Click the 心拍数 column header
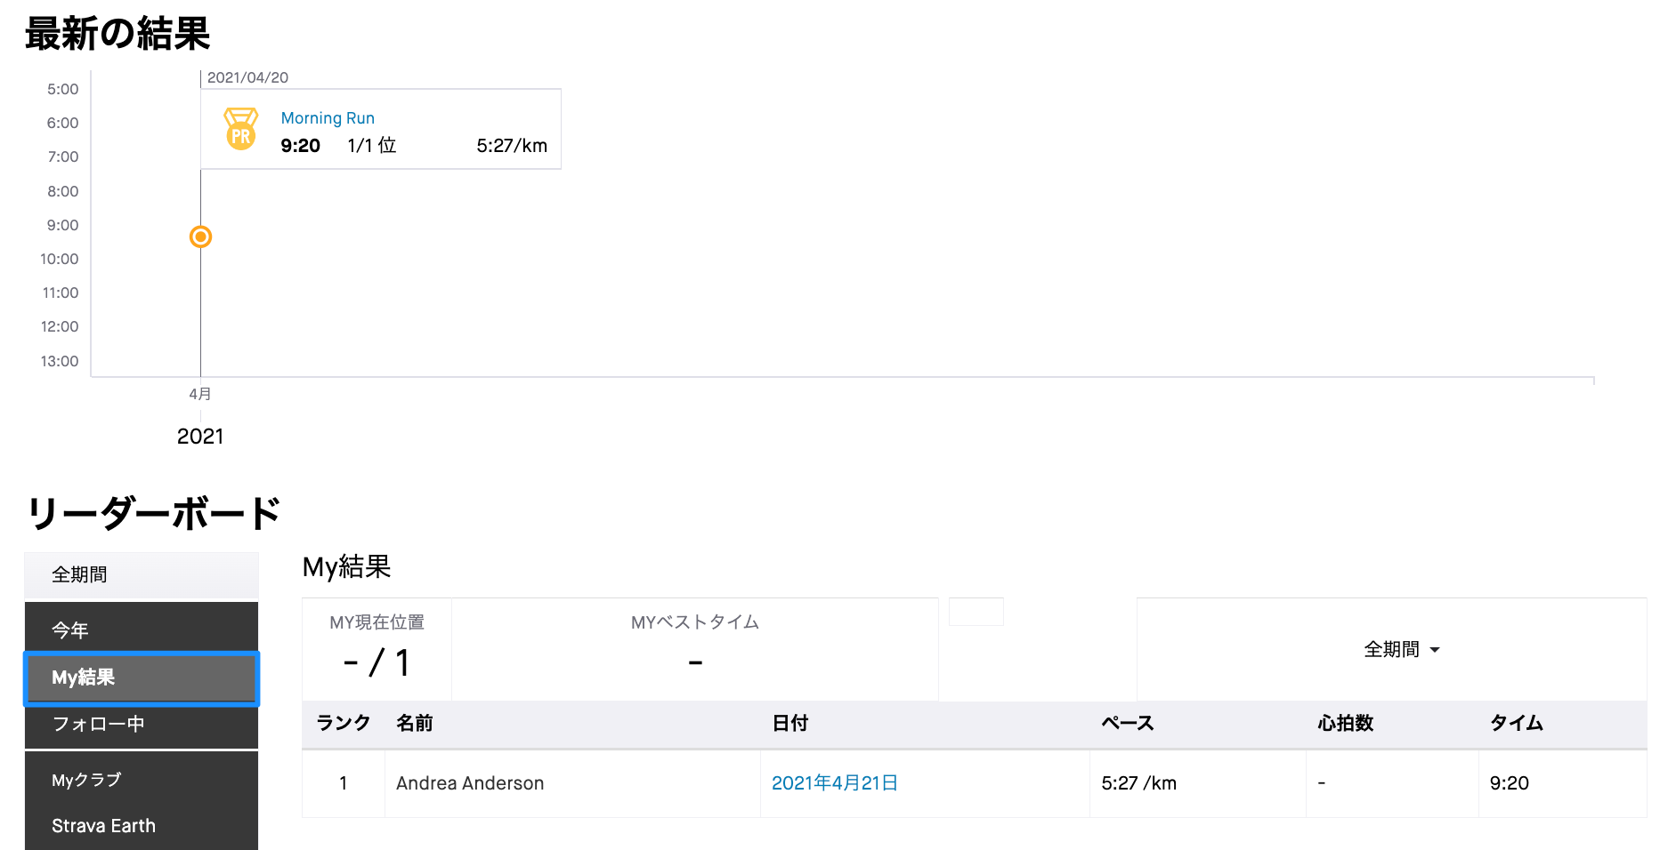This screenshot has height=850, width=1668. 1345,724
